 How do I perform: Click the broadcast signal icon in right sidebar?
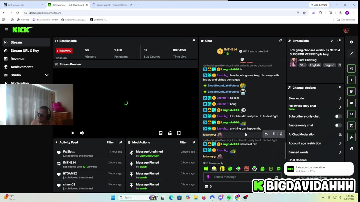pos(351,114)
